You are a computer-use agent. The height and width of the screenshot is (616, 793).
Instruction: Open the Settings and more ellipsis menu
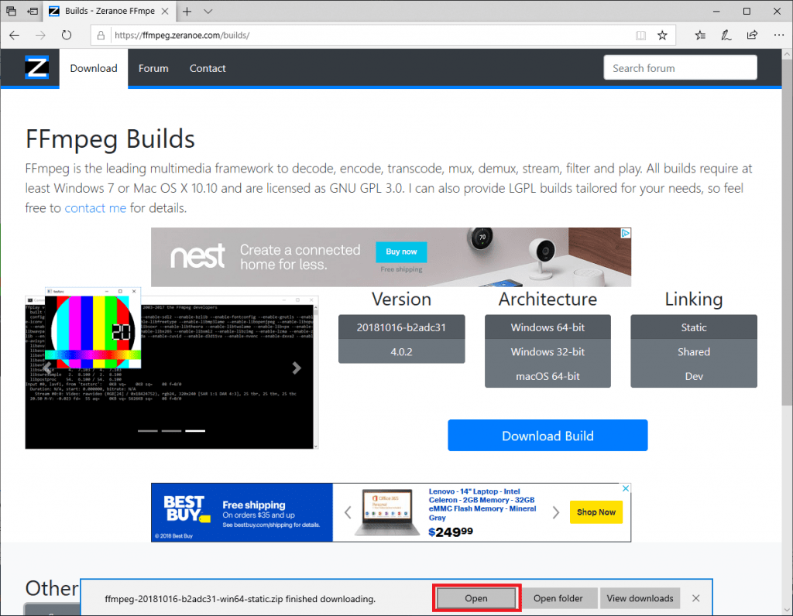click(x=779, y=36)
